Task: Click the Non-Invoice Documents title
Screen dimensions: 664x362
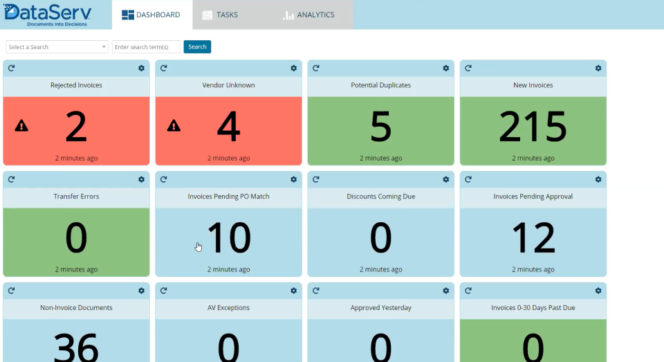Action: click(x=76, y=308)
